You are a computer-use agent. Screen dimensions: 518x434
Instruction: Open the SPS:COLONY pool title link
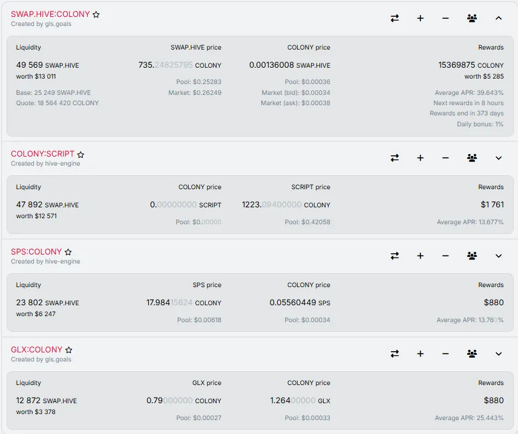pos(36,252)
